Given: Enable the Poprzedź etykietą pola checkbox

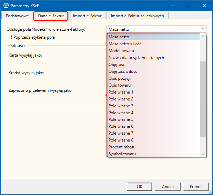Looking at the screenshot, I should tap(9, 37).
